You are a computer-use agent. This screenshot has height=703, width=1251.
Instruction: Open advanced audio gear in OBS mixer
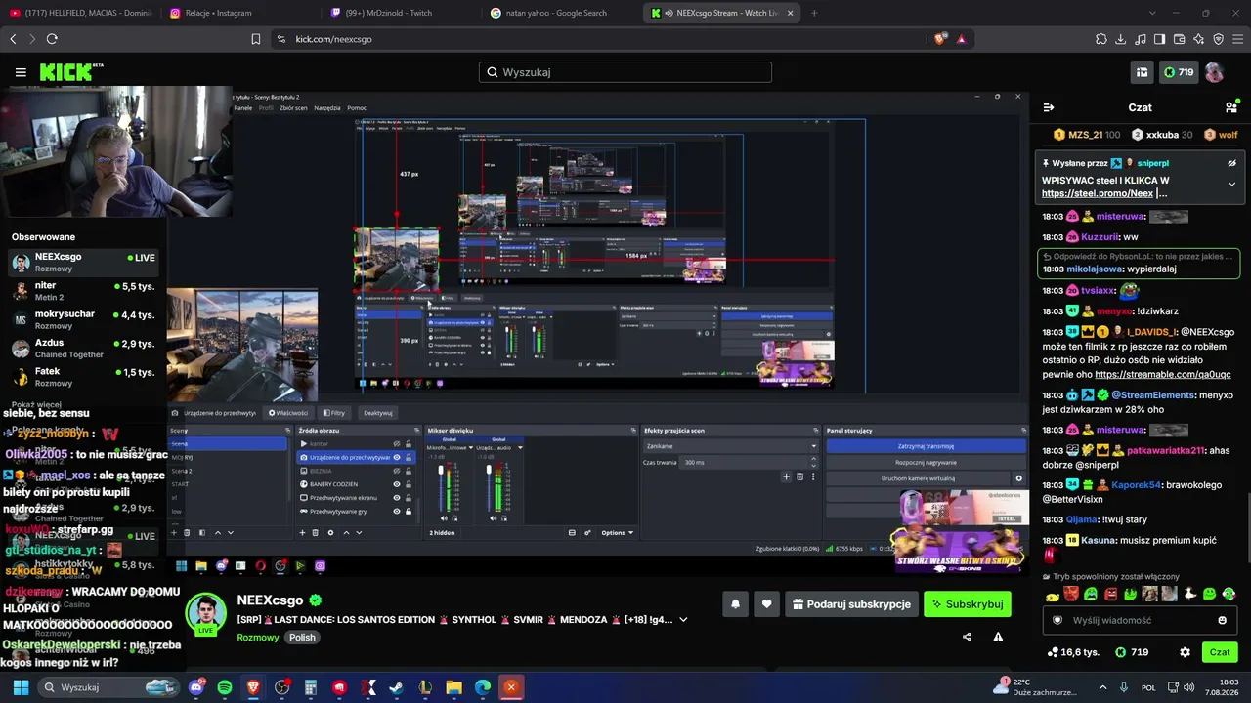tap(587, 532)
